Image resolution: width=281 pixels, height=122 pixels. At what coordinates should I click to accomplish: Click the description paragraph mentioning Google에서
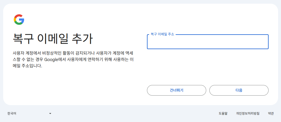coord(73,59)
